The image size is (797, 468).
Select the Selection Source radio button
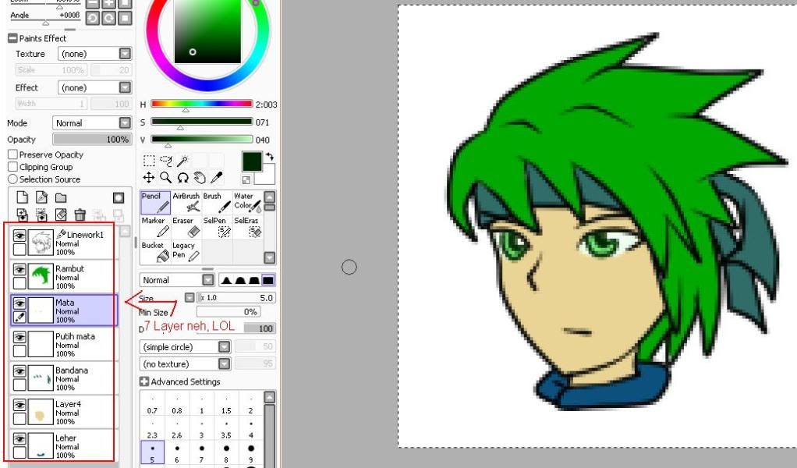[x=12, y=179]
